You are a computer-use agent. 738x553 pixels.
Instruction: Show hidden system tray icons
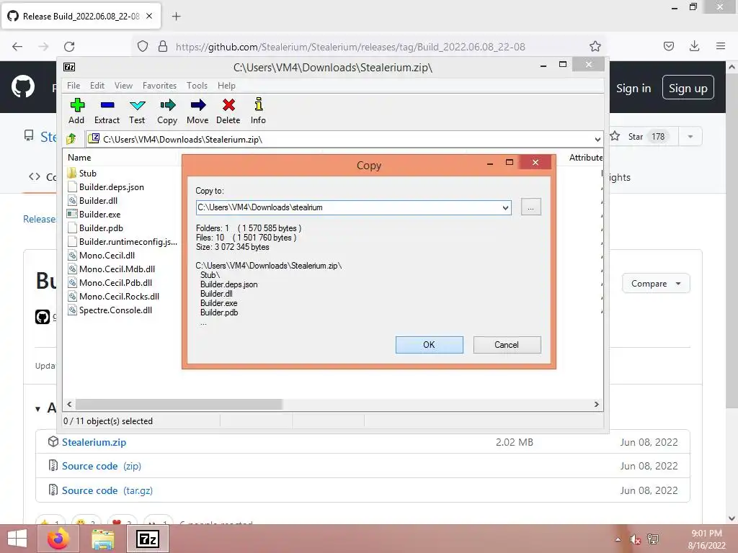(x=618, y=539)
